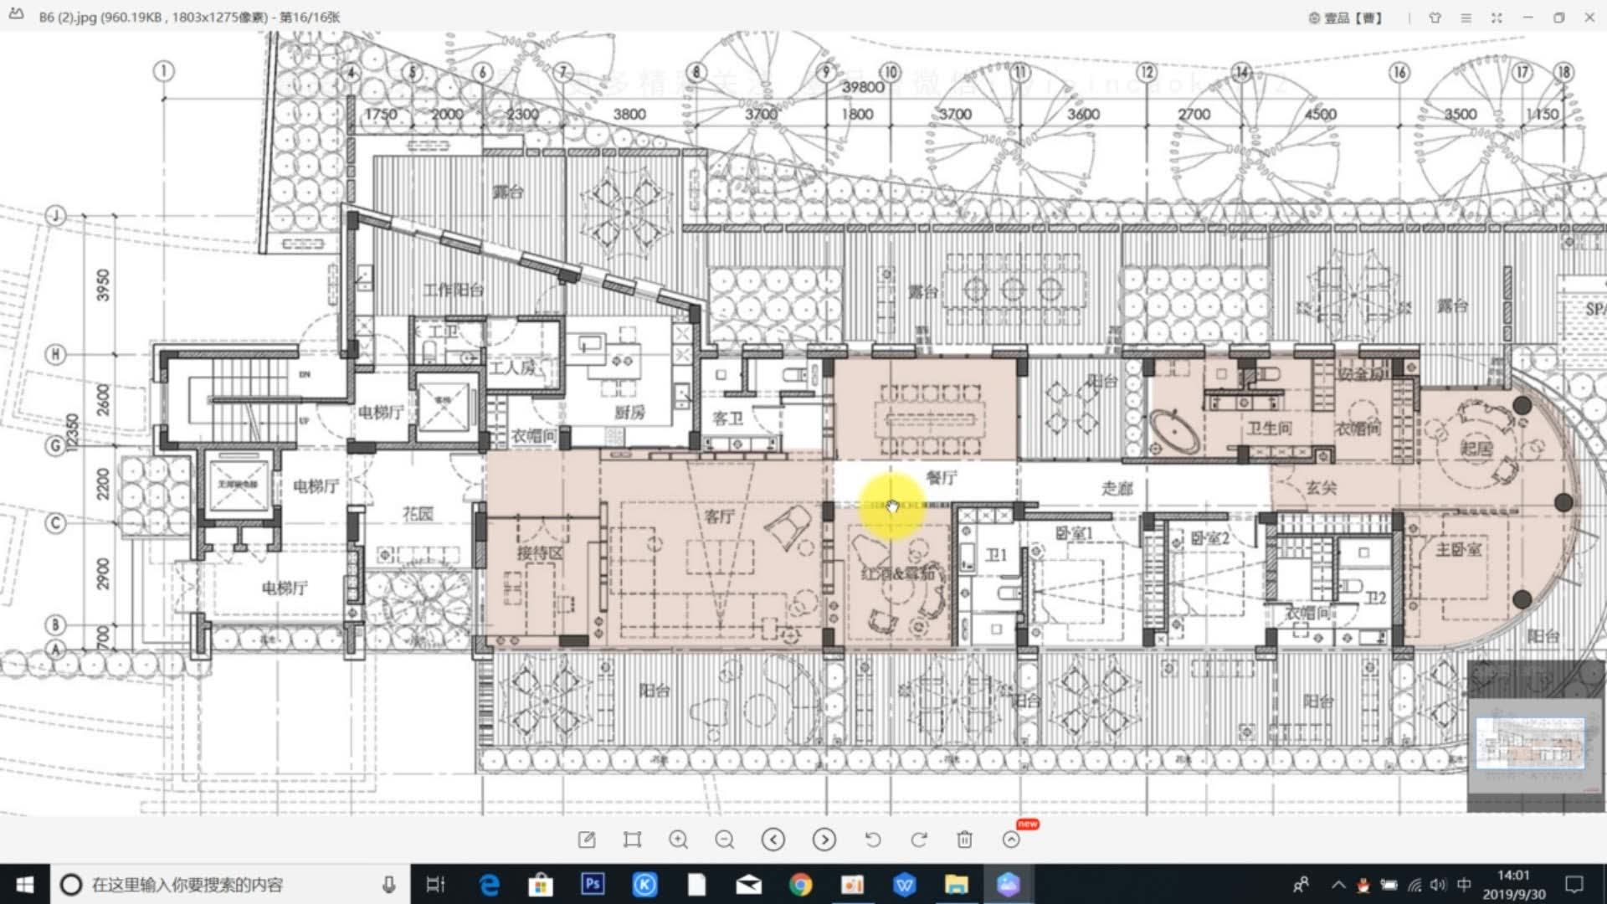
Task: Expand more tools with up-chevron button
Action: [x=1011, y=840]
